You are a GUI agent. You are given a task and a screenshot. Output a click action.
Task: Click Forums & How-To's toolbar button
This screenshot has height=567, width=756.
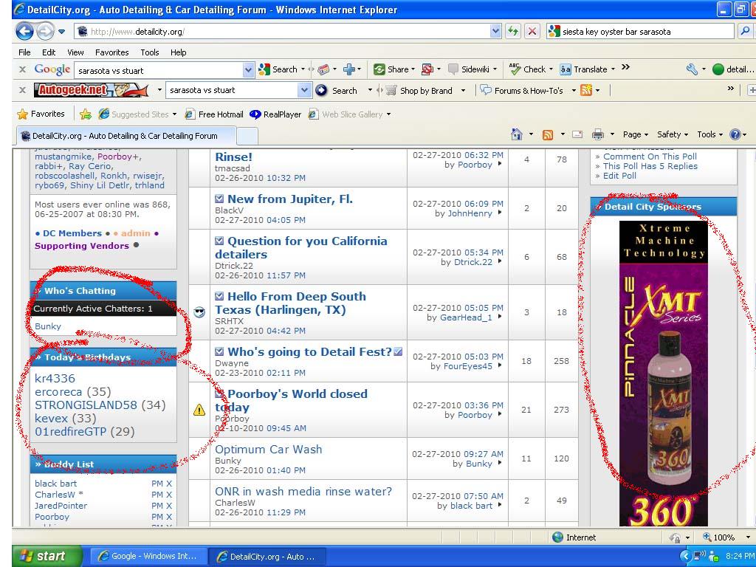tap(522, 90)
